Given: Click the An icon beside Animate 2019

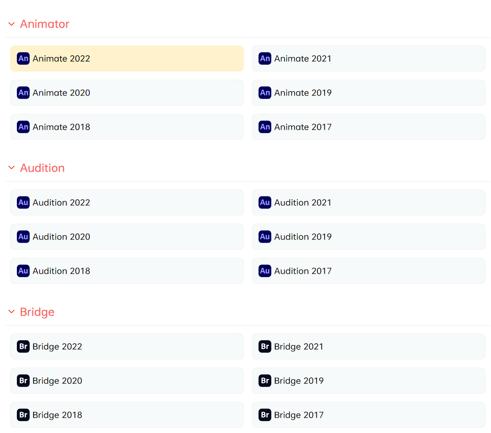Looking at the screenshot, I should tap(265, 92).
